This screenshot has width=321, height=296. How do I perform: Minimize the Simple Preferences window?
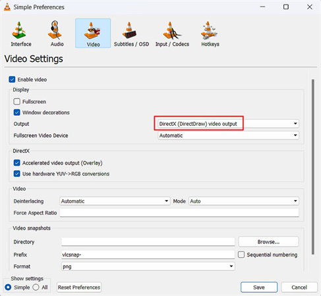coord(262,7)
